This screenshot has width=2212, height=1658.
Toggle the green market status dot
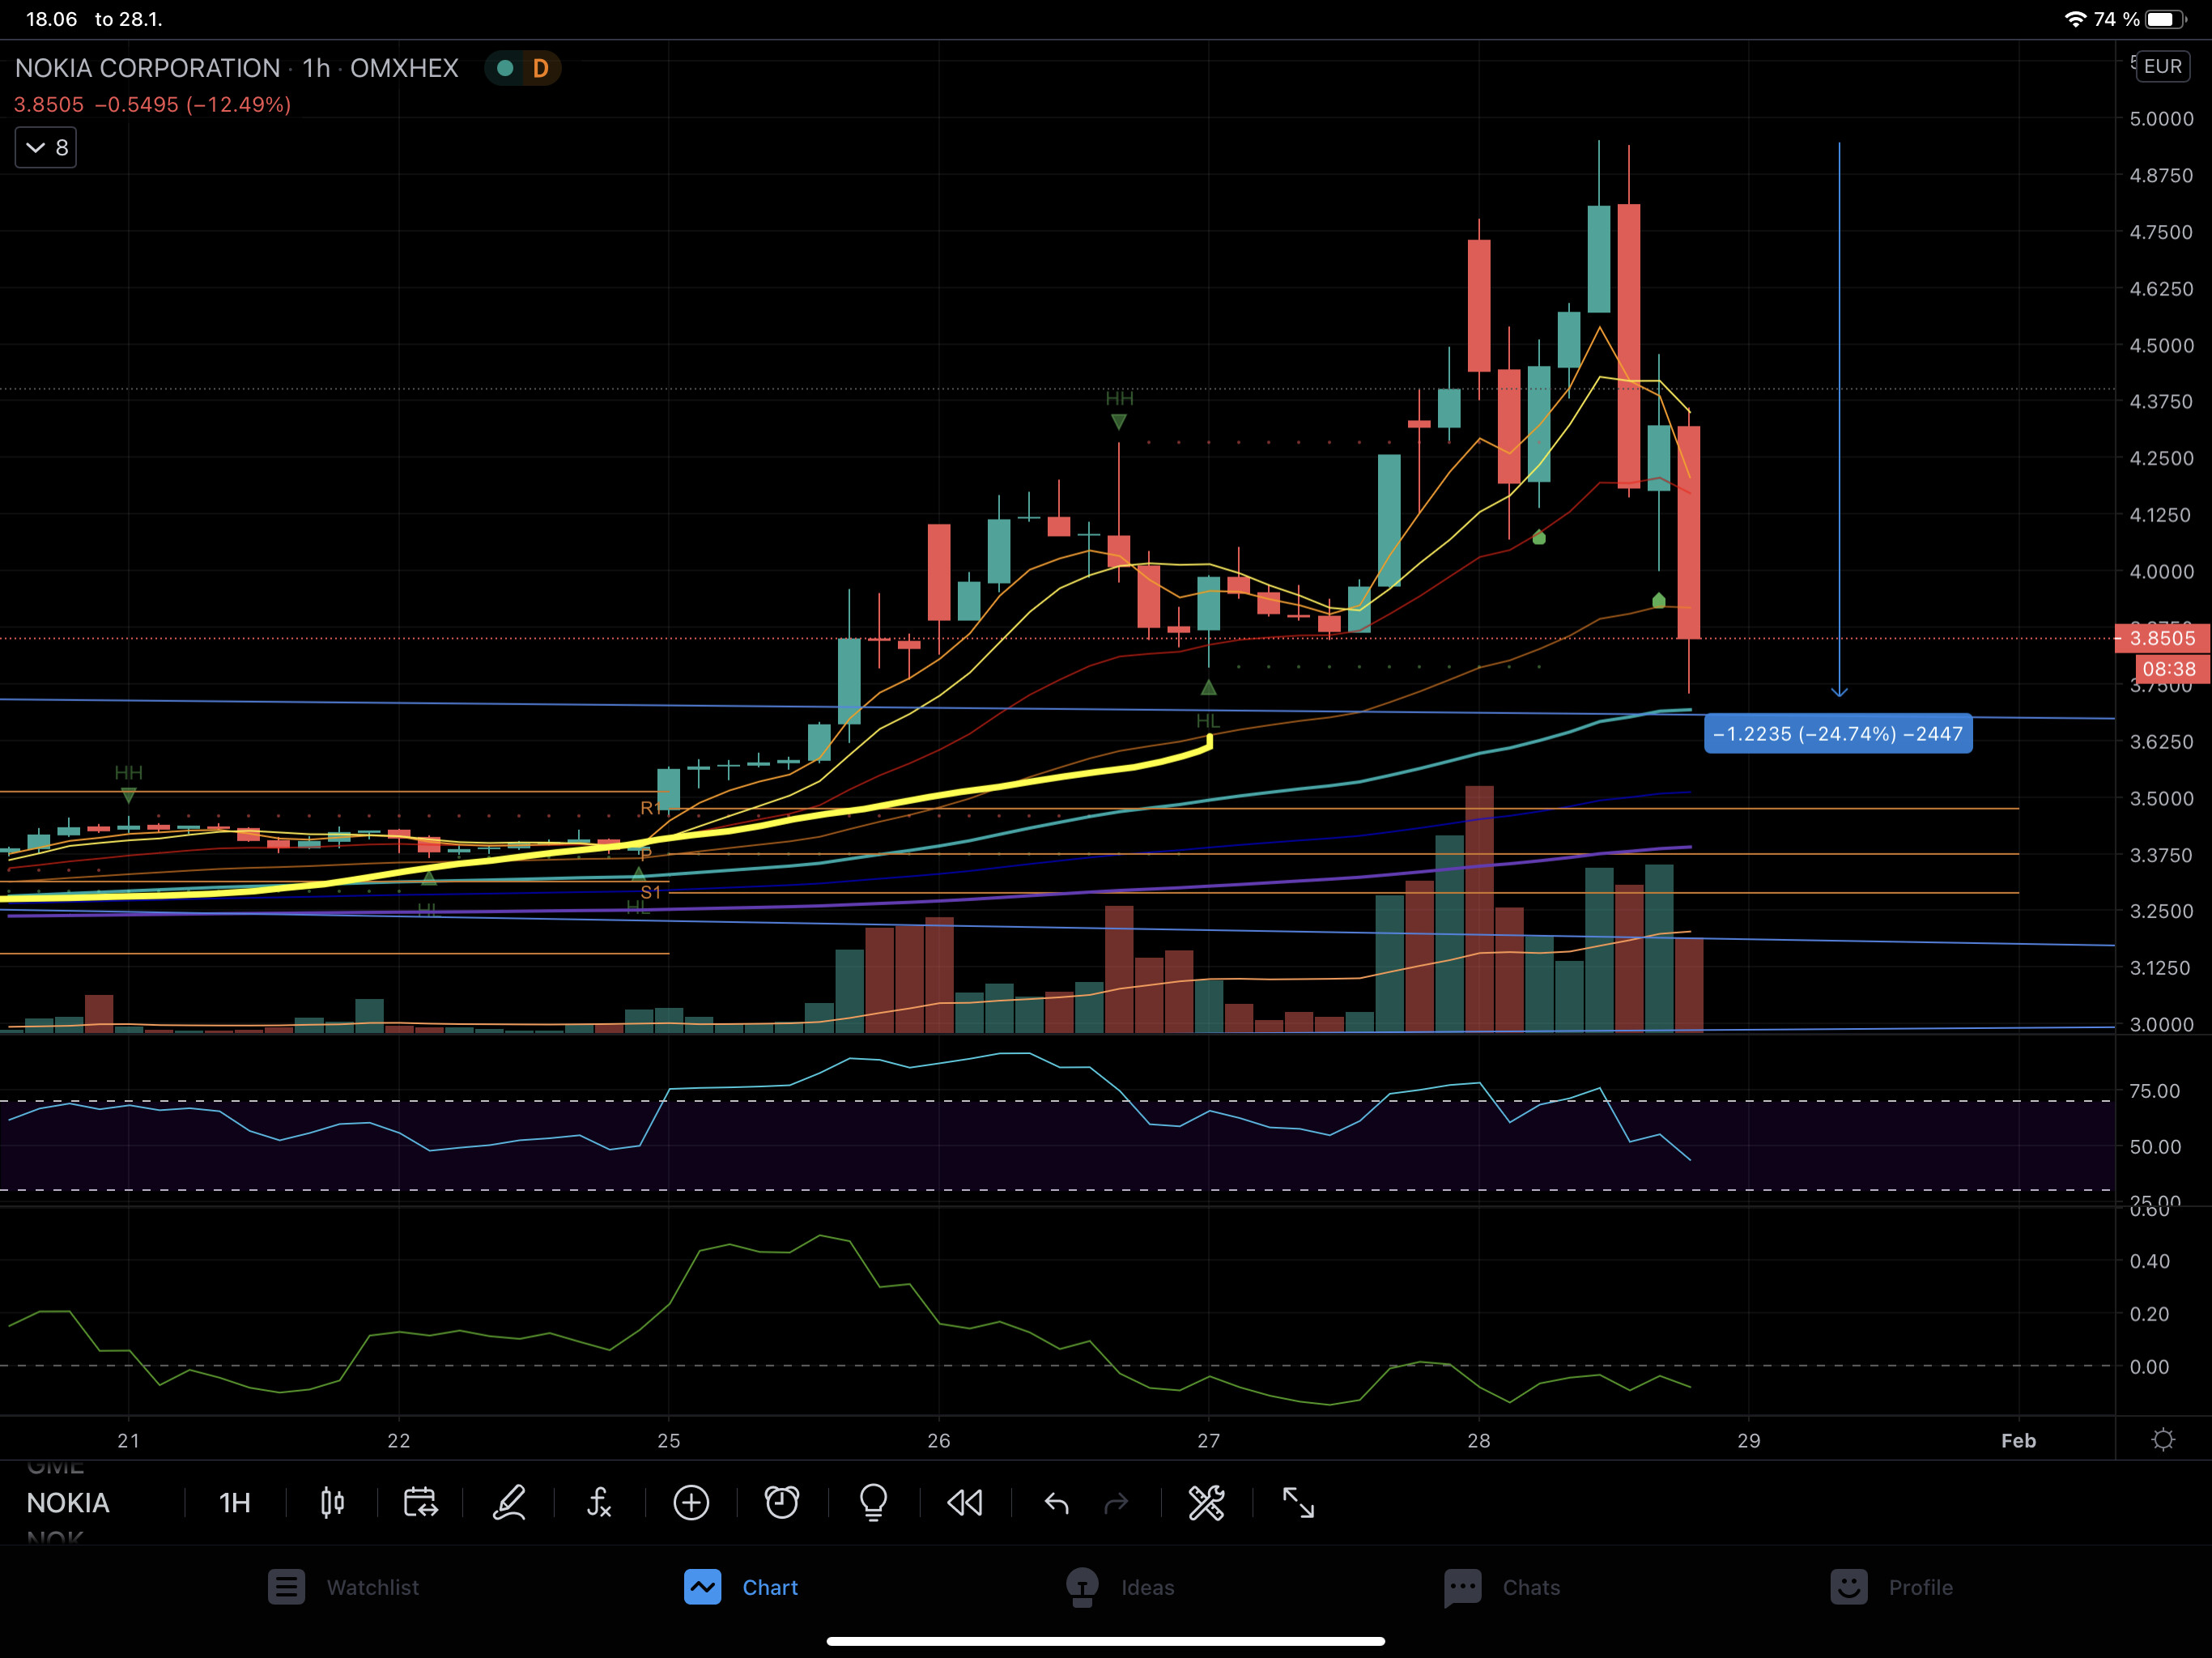506,68
